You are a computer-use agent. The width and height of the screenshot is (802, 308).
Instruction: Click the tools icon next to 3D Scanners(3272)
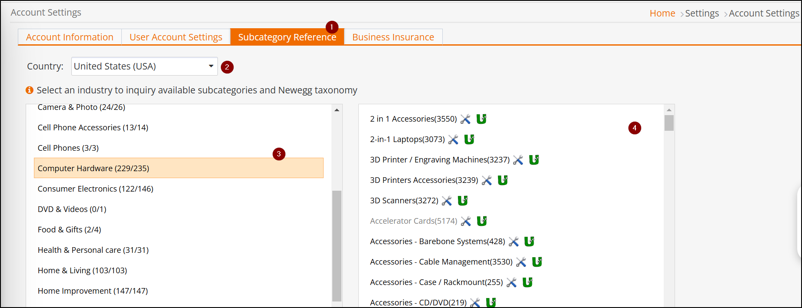point(447,201)
